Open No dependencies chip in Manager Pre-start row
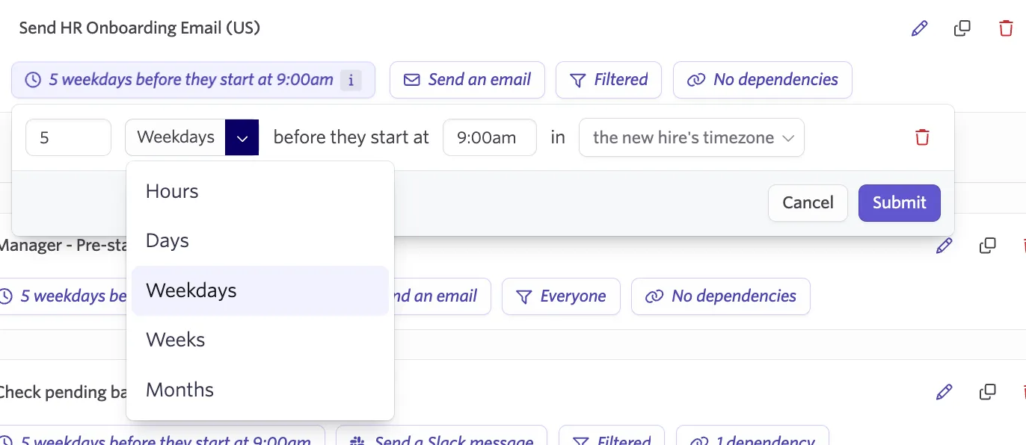 click(x=721, y=296)
